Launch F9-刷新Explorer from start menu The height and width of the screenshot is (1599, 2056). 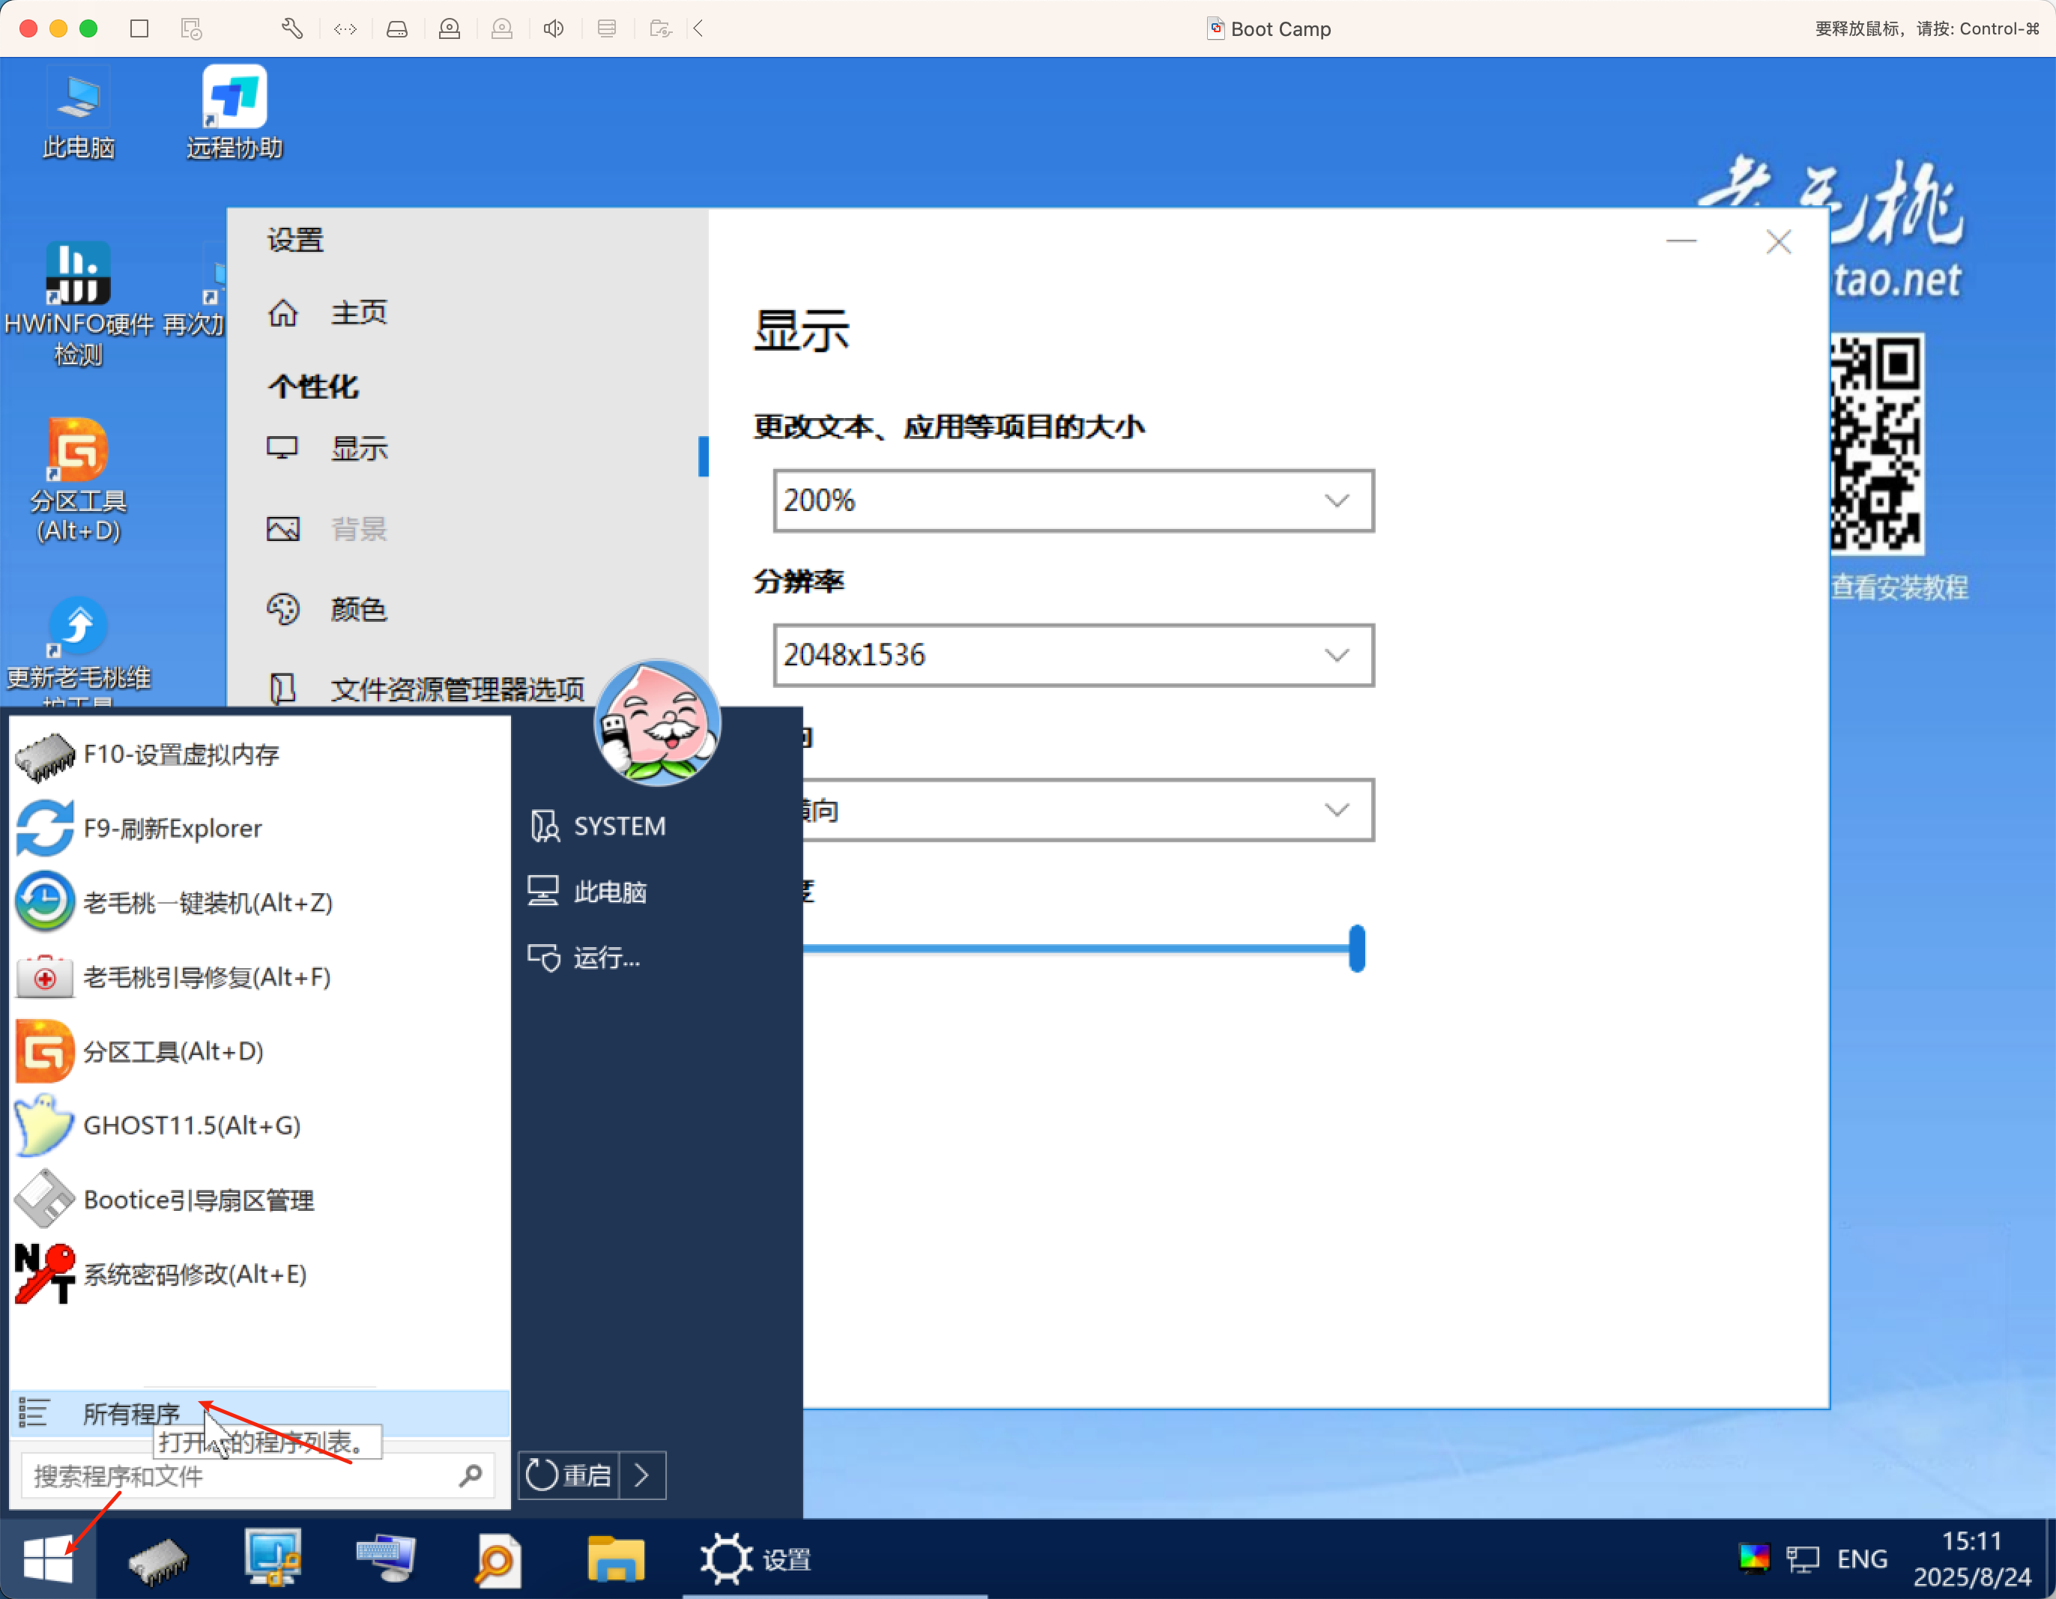259,829
